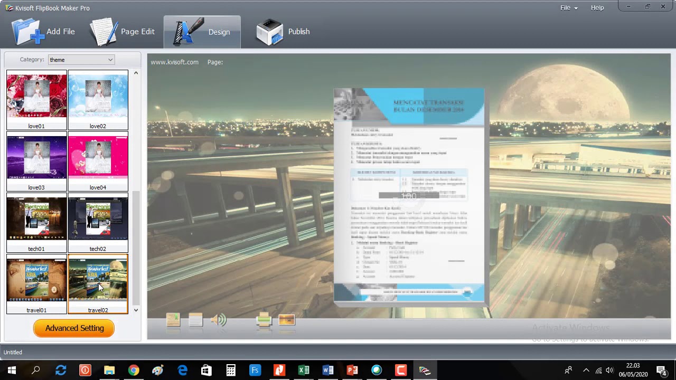
Task: Open the File menu
Action: 568,8
